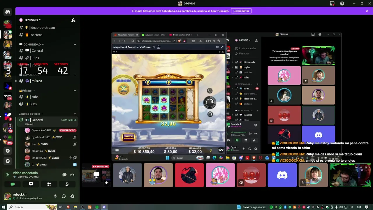Deafen using headphones icon next to rubyckkm
373x210 pixels.
[64, 196]
